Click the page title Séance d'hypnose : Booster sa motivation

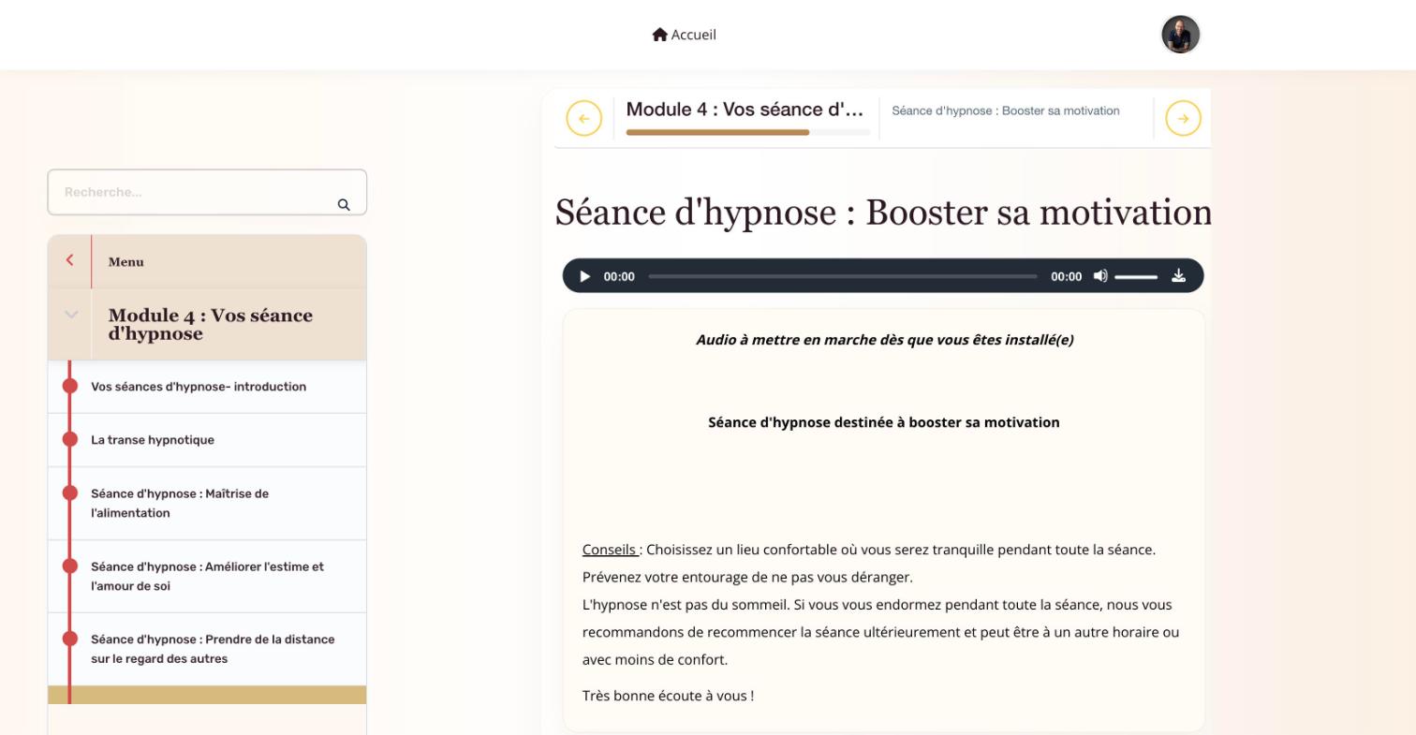tap(883, 213)
